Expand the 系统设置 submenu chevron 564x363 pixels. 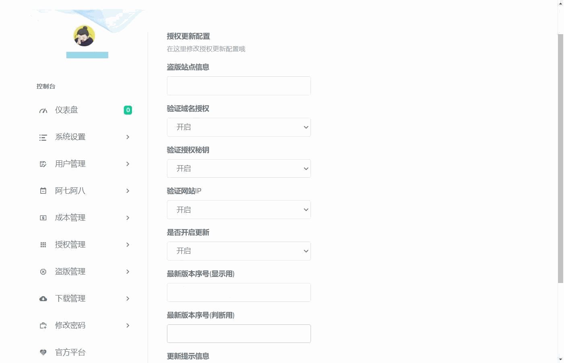(128, 137)
